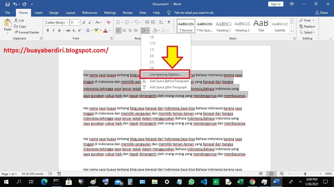Select 2.0 line spacing
The image size is (334, 187).
pyautogui.click(x=152, y=56)
